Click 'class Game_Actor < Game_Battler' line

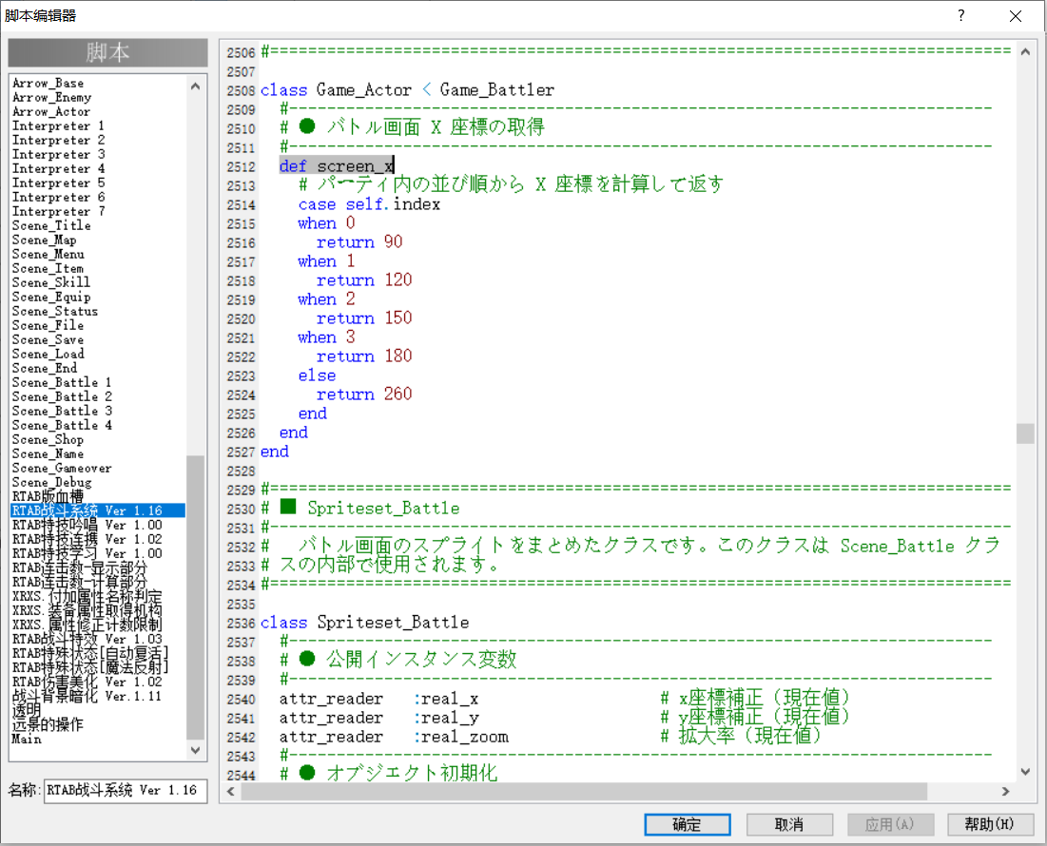[x=407, y=90]
